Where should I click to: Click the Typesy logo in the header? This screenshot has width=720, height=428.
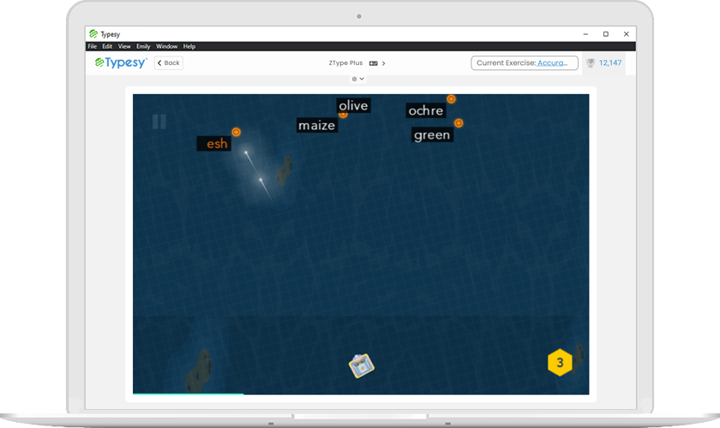pyautogui.click(x=121, y=62)
